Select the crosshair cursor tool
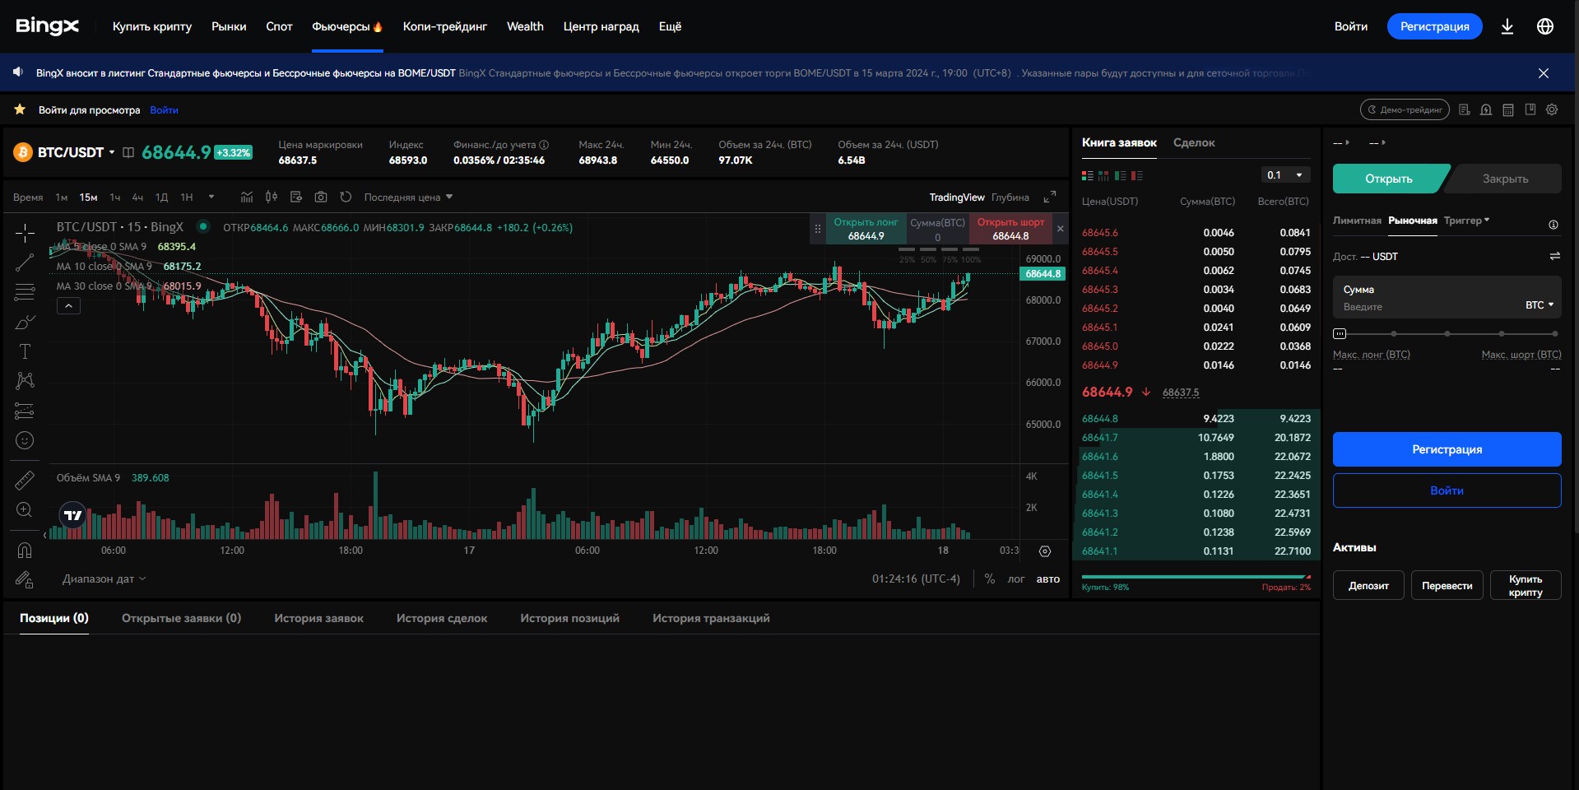This screenshot has height=790, width=1579. point(25,234)
